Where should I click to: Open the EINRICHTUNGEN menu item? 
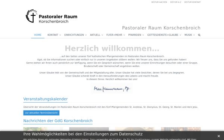[x=74, y=35]
